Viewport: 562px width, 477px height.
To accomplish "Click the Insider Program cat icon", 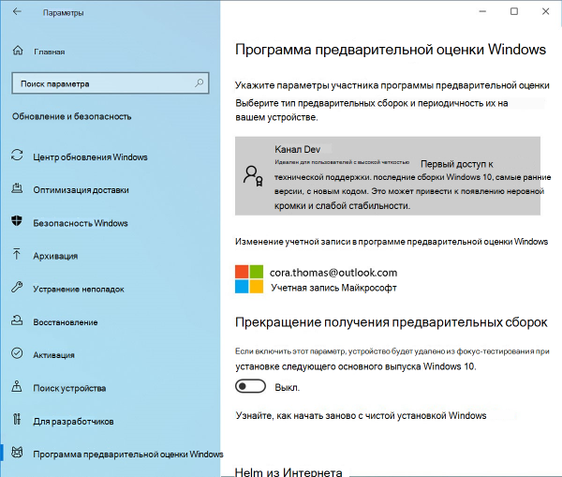I will pos(17,453).
